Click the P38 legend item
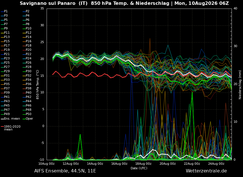The image size is (243, 177). [x=27, y=88]
